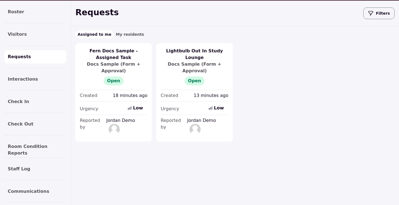The image size is (399, 205).
Task: Click Jordan Demo avatar on Lightbulb Out card
Action: [x=195, y=129]
